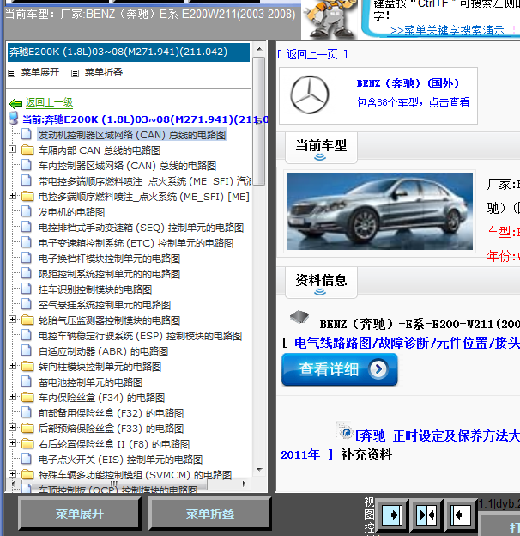
Task: Click the 返回上一级 link
Action: pyautogui.click(x=49, y=102)
